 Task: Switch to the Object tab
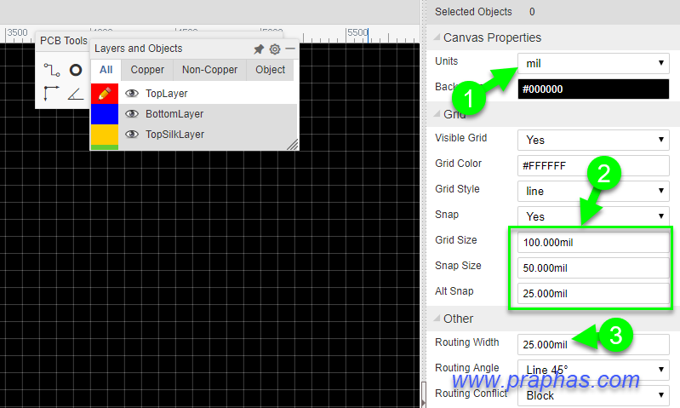(270, 70)
